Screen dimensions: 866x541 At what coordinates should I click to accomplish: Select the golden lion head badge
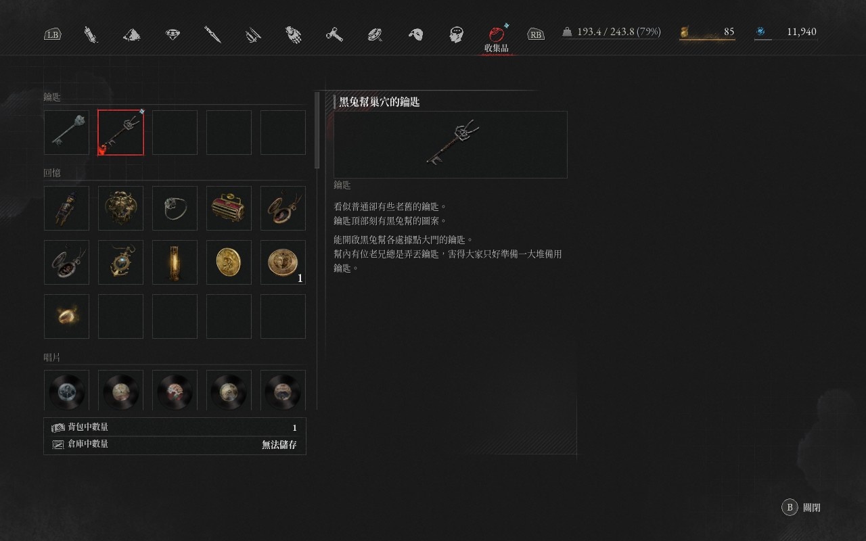[120, 208]
